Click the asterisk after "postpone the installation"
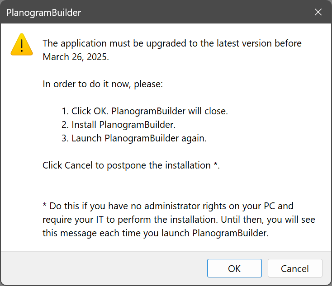The height and width of the screenshot is (286, 332). (216, 164)
